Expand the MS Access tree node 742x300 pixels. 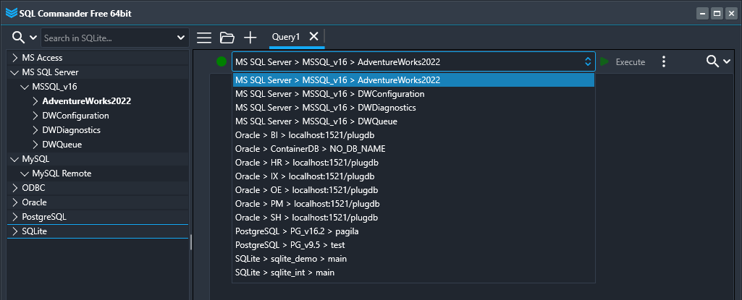point(15,58)
